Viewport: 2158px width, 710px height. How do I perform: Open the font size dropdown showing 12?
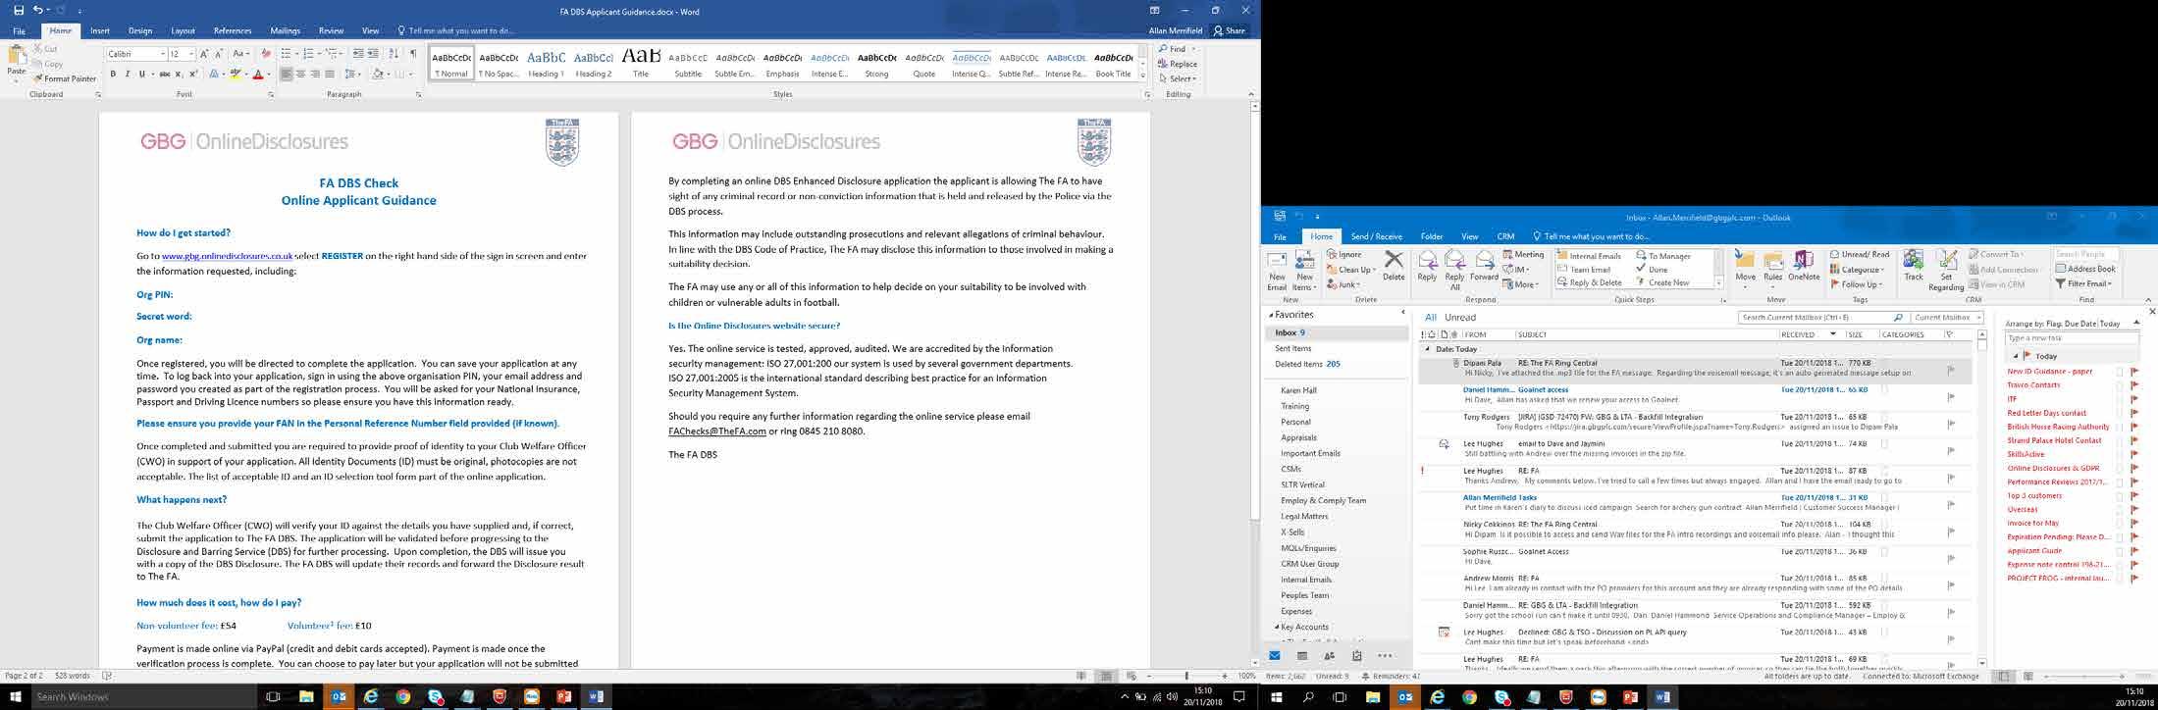190,54
